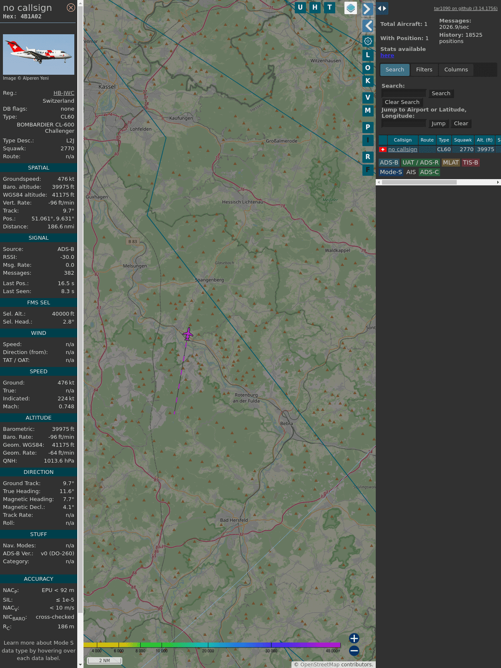Screen dimensions: 501x668
Task: Close the selected aircraft info panel
Action: tap(71, 8)
